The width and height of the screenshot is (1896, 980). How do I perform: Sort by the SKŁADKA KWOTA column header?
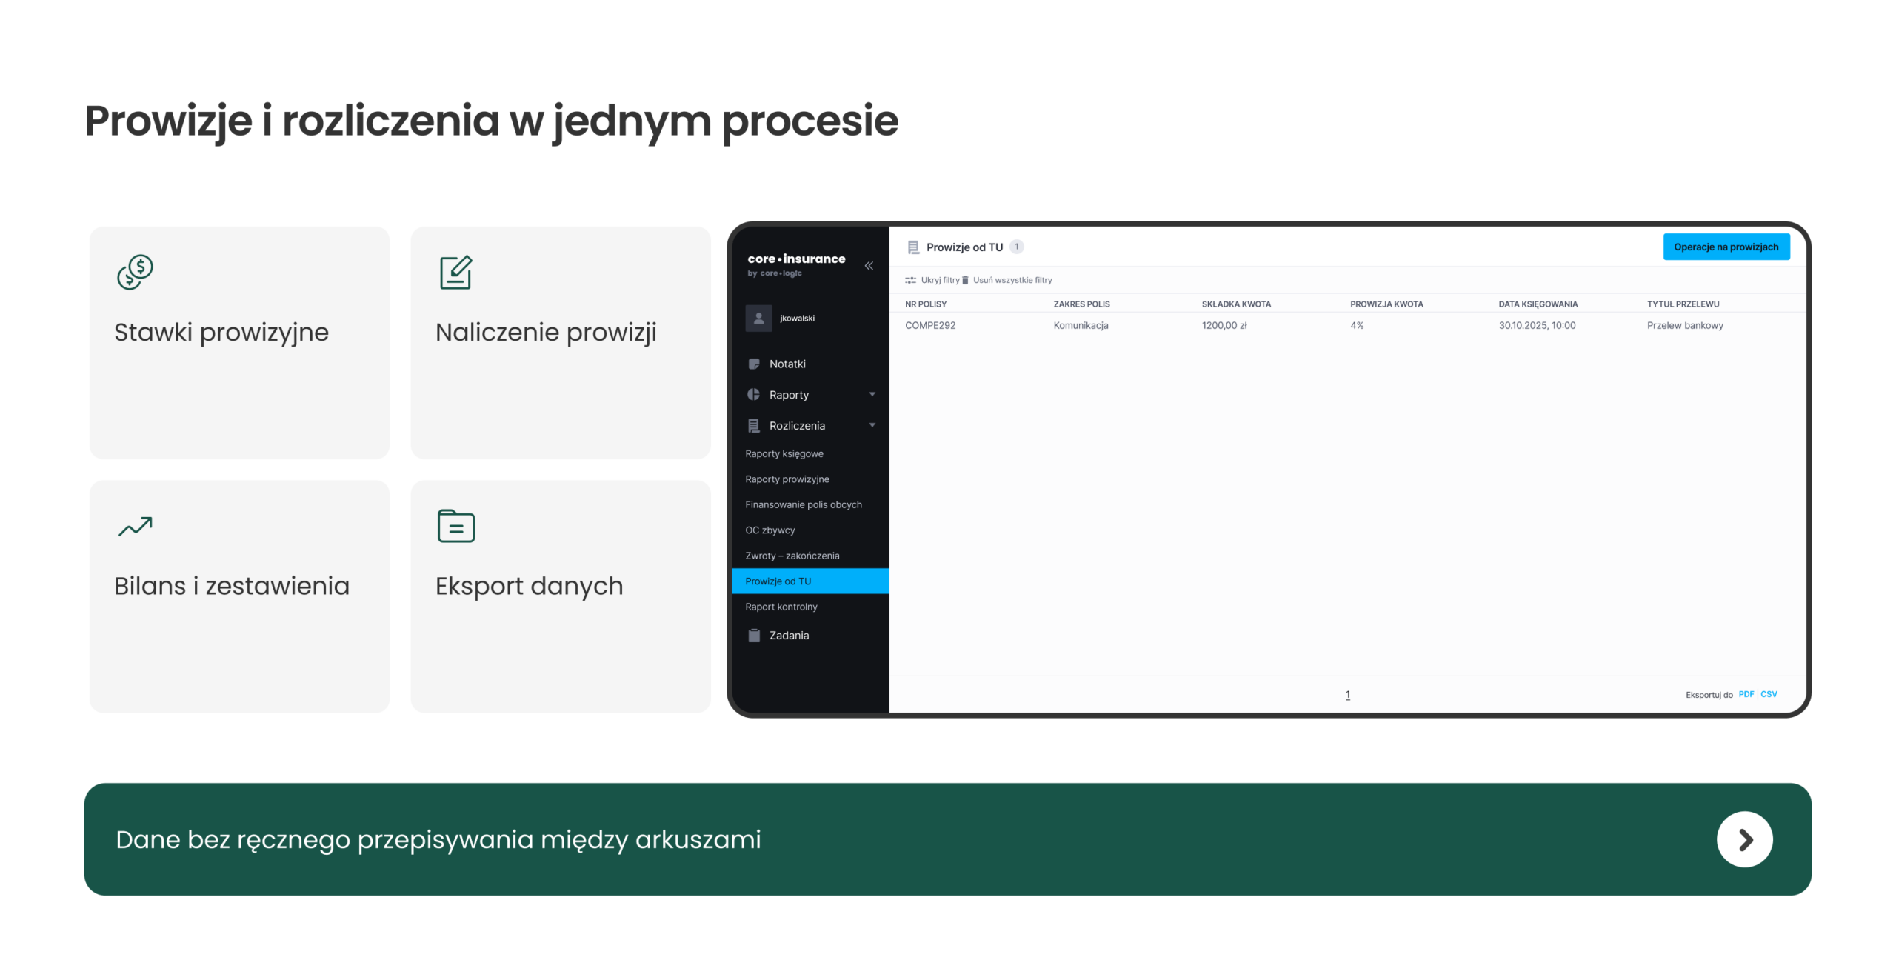coord(1235,304)
